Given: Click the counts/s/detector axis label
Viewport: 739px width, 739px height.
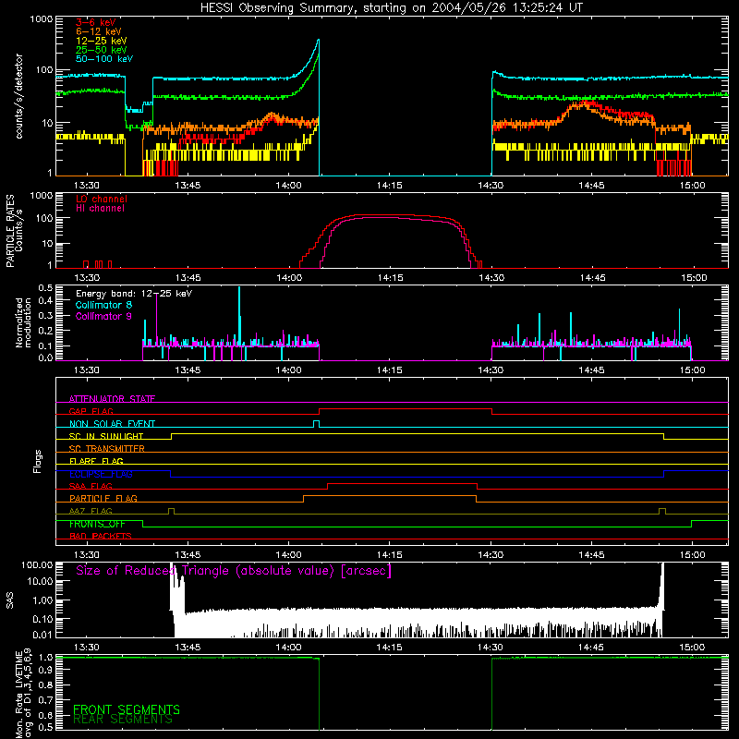Looking at the screenshot, I should [x=18, y=96].
